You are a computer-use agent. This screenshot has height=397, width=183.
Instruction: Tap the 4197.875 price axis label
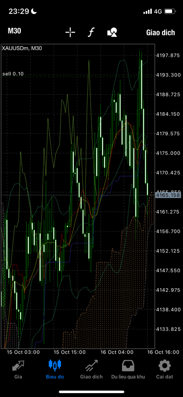(x=168, y=56)
